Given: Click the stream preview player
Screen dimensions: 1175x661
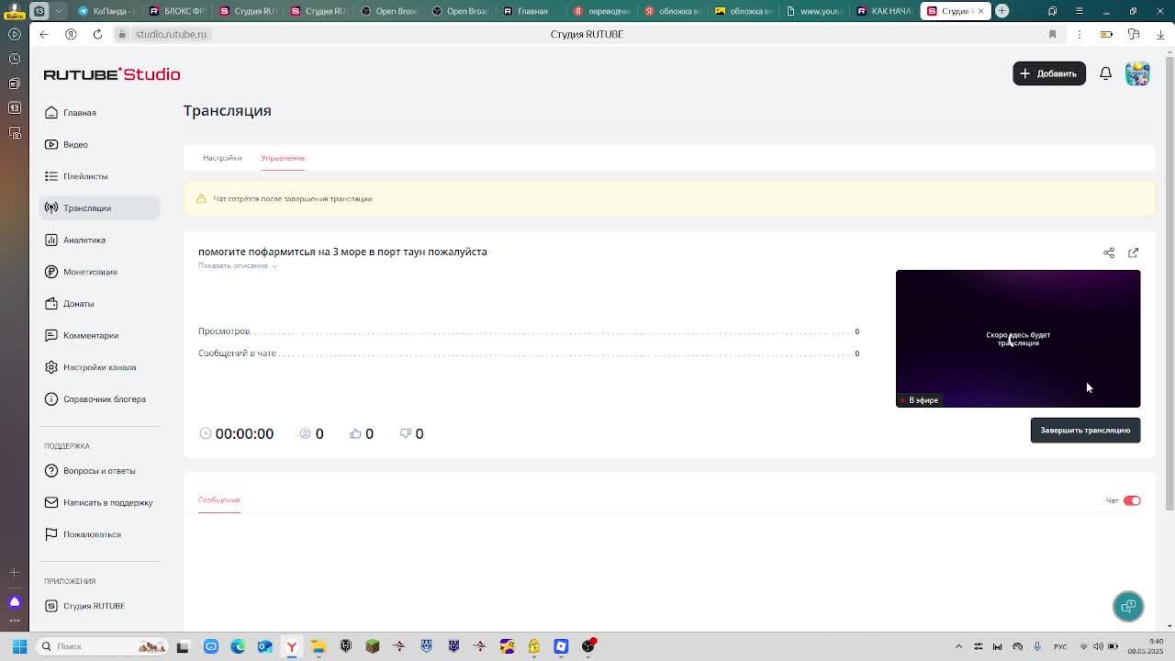Looking at the screenshot, I should coord(1018,339).
